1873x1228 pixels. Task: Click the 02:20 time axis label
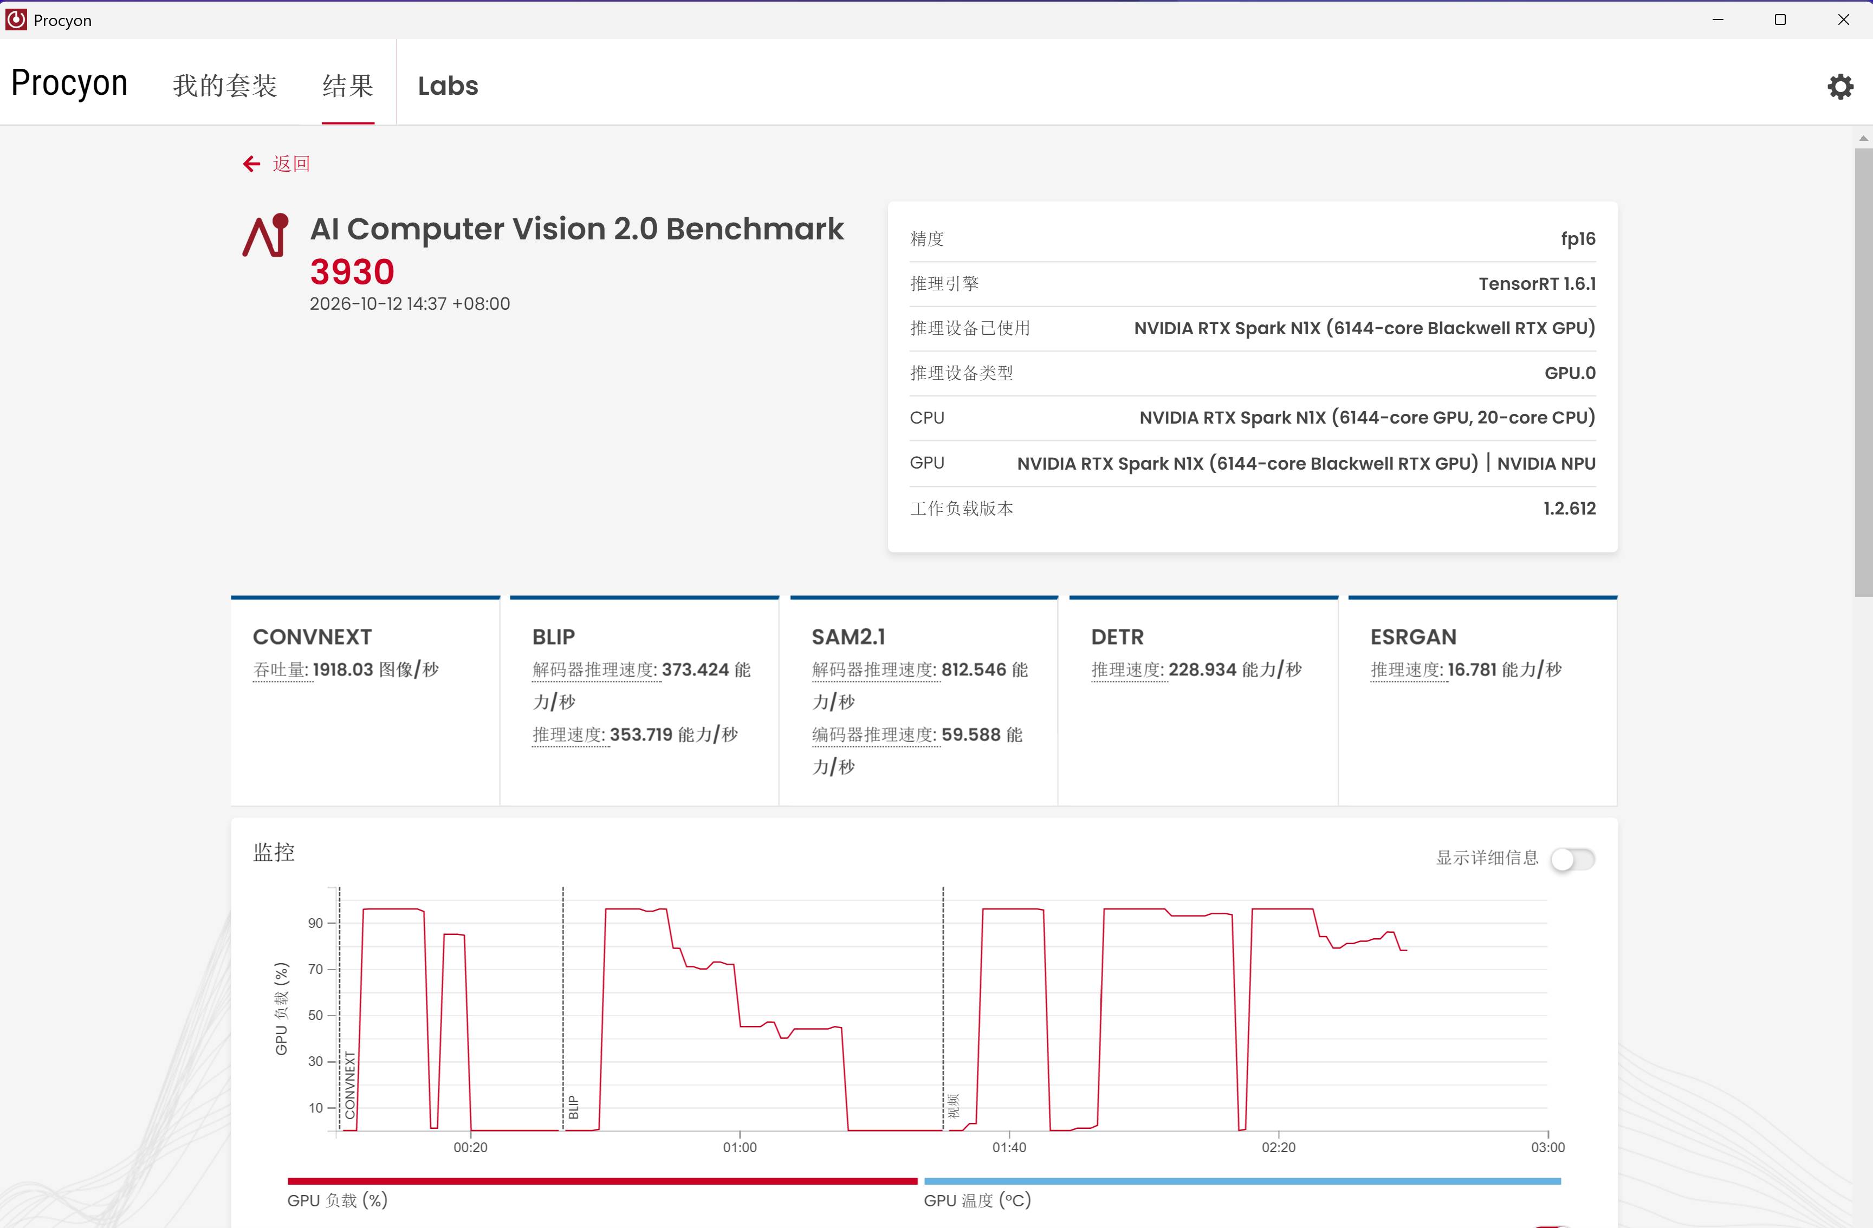point(1278,1147)
